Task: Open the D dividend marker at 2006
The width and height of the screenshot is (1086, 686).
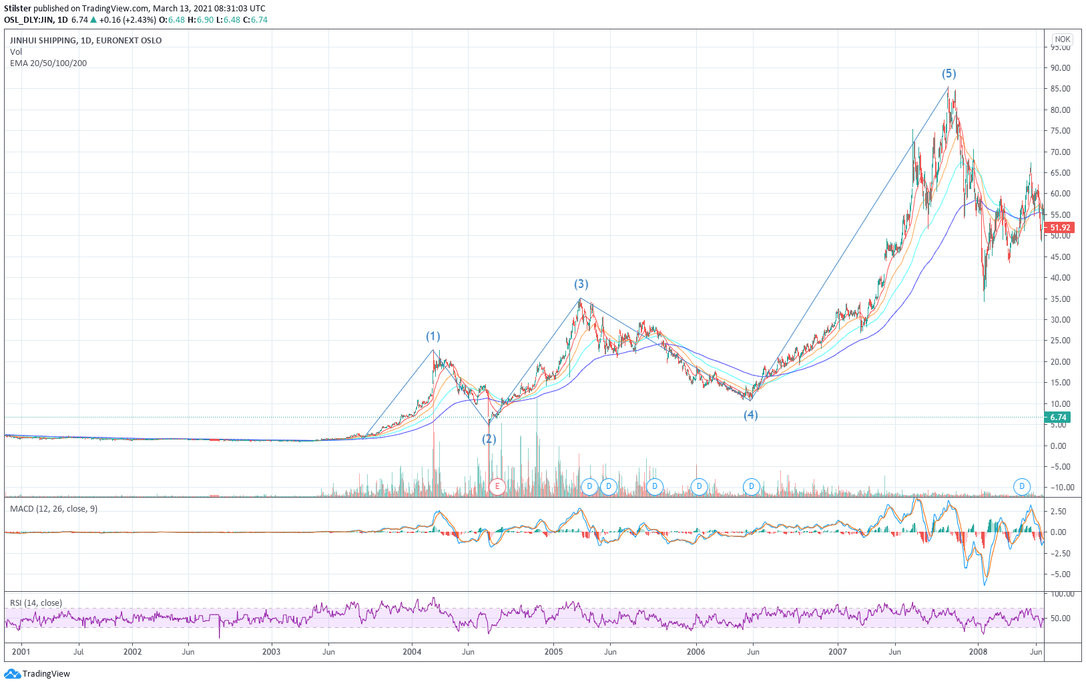Action: coord(699,486)
